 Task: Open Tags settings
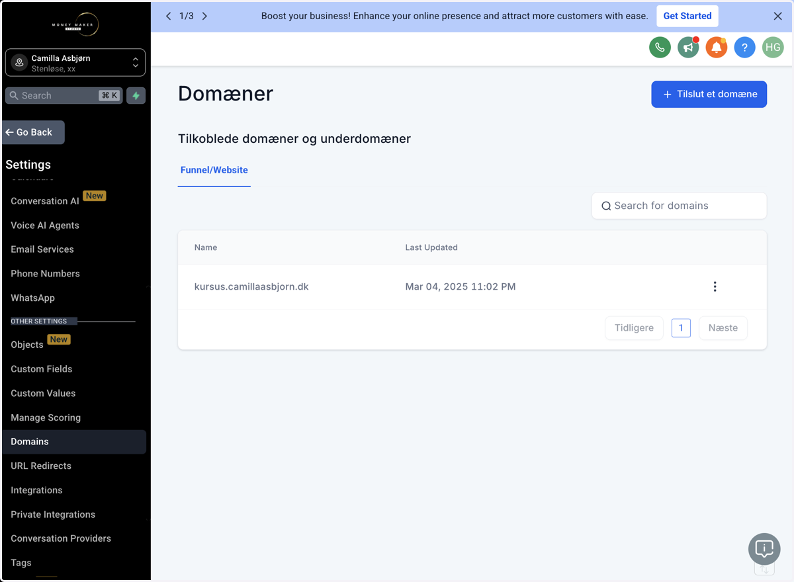pos(21,563)
